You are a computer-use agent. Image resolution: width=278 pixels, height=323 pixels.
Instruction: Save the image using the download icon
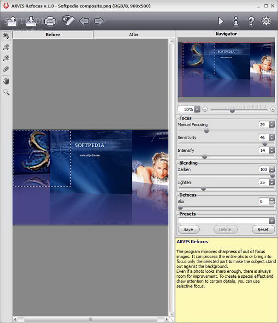click(x=31, y=21)
